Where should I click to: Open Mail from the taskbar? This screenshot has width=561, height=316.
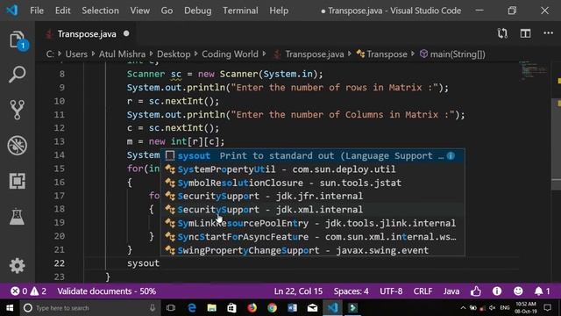pyautogui.click(x=312, y=308)
